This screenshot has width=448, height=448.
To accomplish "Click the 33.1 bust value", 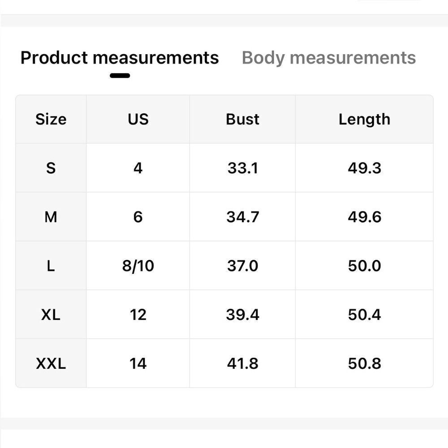I will point(242,168).
